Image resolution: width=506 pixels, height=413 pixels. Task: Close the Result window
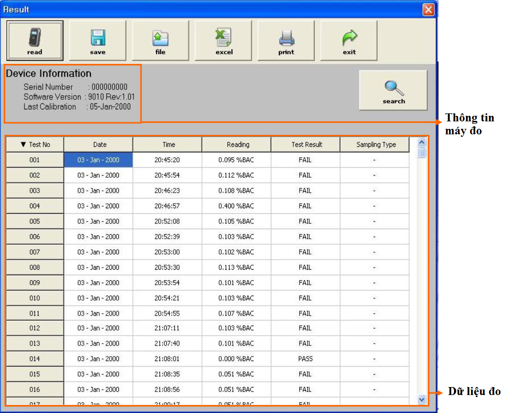tap(428, 9)
